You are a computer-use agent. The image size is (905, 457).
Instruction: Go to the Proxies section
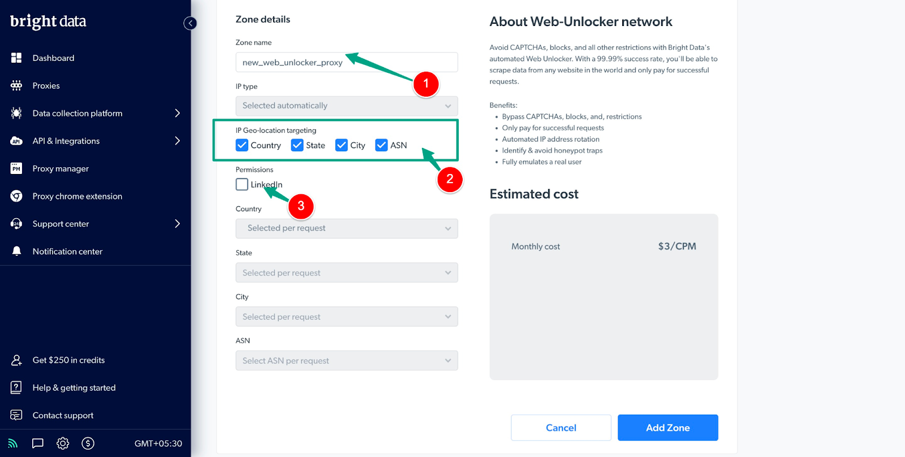tap(46, 85)
